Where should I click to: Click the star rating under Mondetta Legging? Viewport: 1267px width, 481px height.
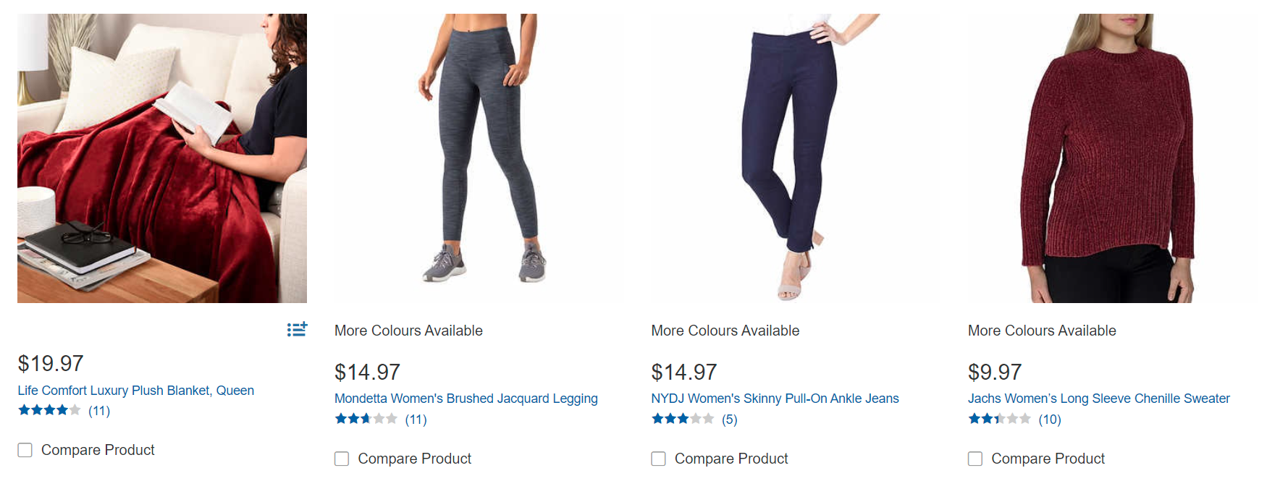pos(366,419)
